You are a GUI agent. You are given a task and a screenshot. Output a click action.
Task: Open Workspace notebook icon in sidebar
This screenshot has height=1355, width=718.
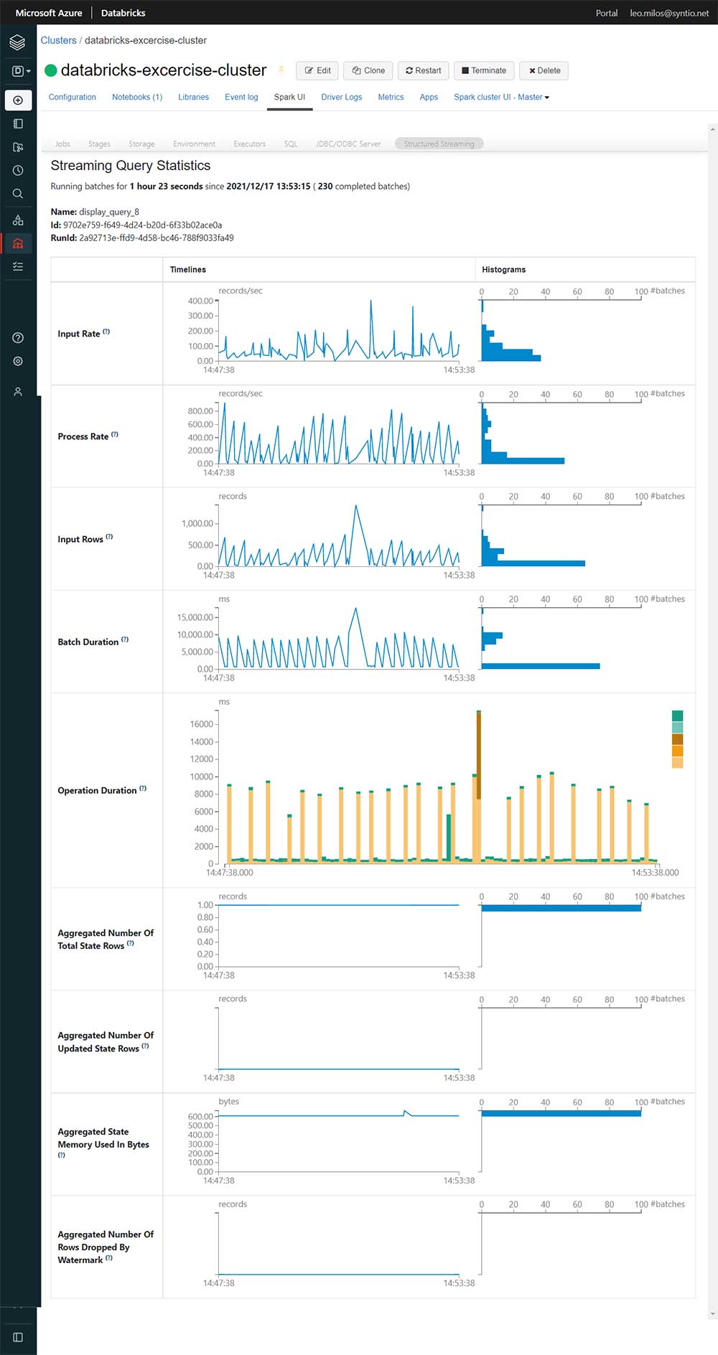[x=18, y=123]
